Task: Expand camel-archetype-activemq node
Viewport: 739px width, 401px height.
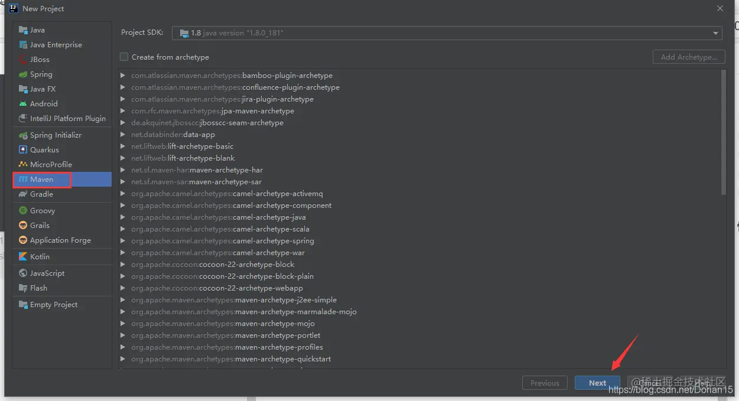Action: [123, 194]
